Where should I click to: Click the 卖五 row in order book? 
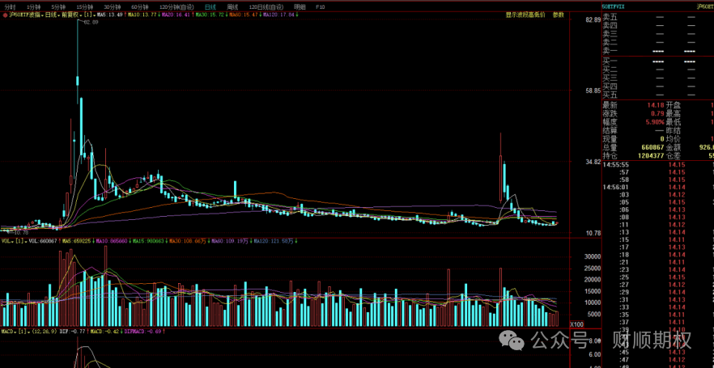[x=657, y=17]
